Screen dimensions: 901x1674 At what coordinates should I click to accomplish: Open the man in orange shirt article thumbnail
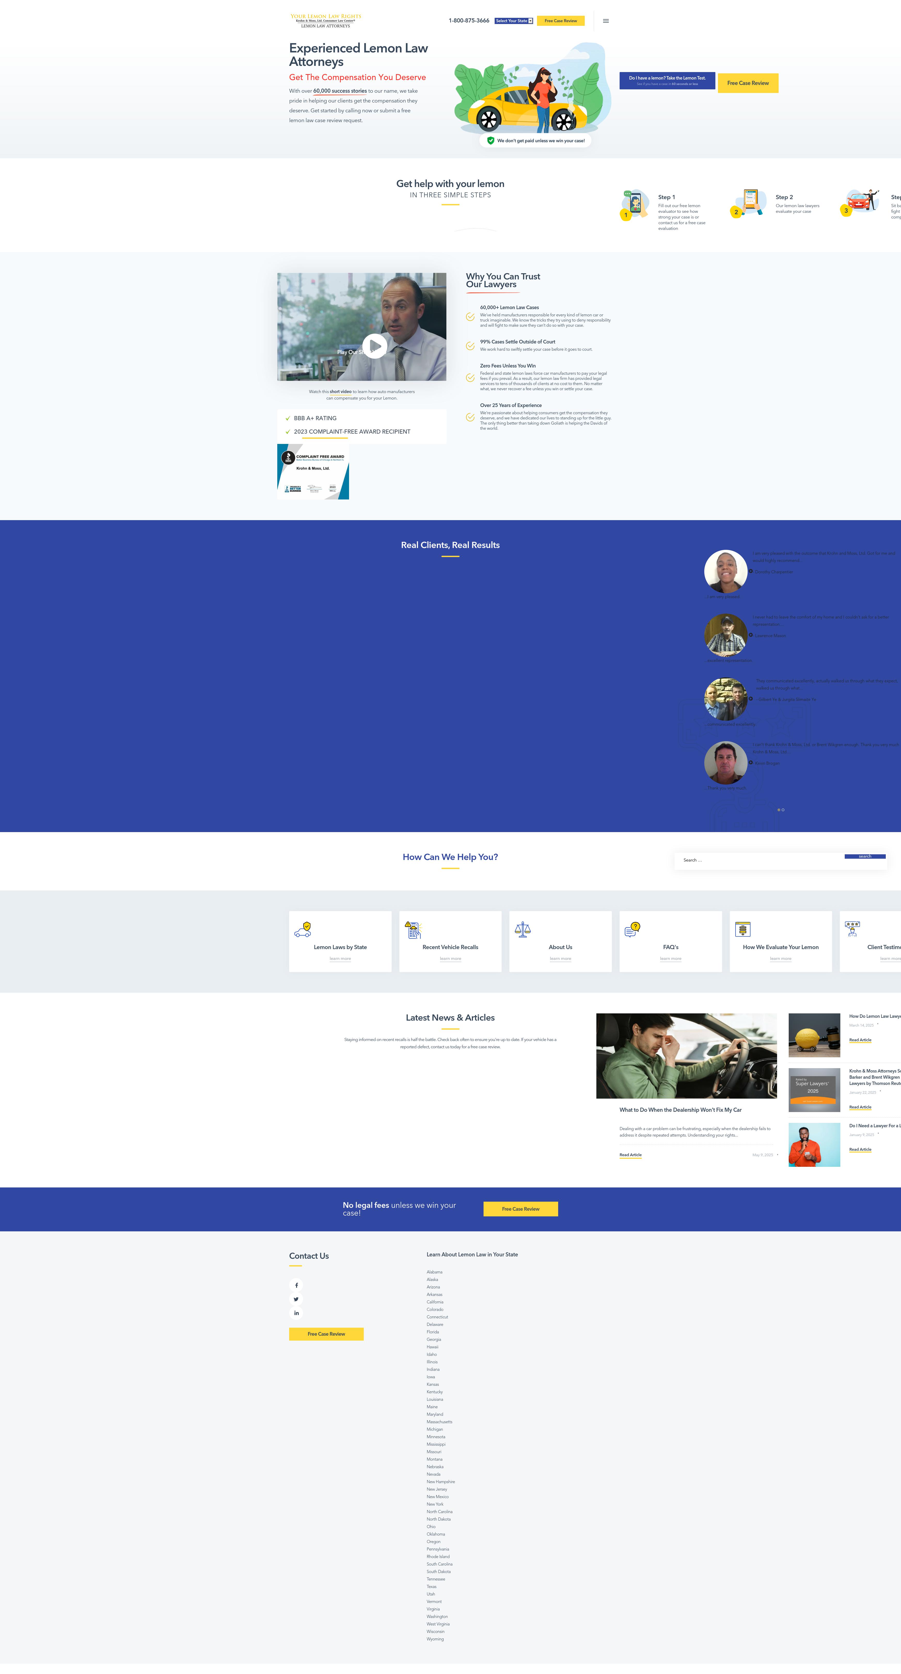coord(814,1145)
